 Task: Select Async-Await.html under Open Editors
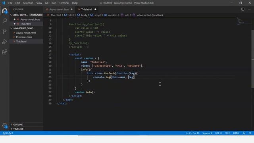pyautogui.click(x=30, y=19)
